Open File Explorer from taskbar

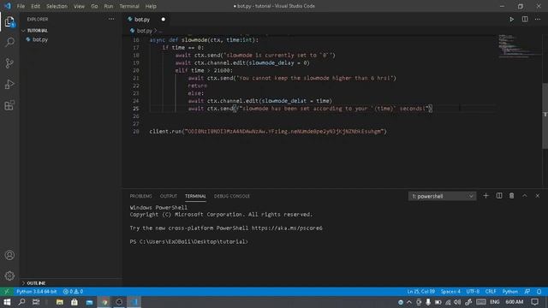point(60,302)
